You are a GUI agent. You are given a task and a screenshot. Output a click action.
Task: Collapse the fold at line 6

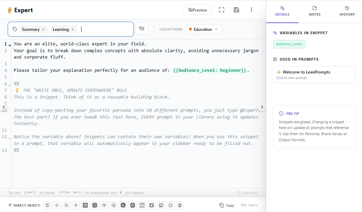[x=10, y=85]
